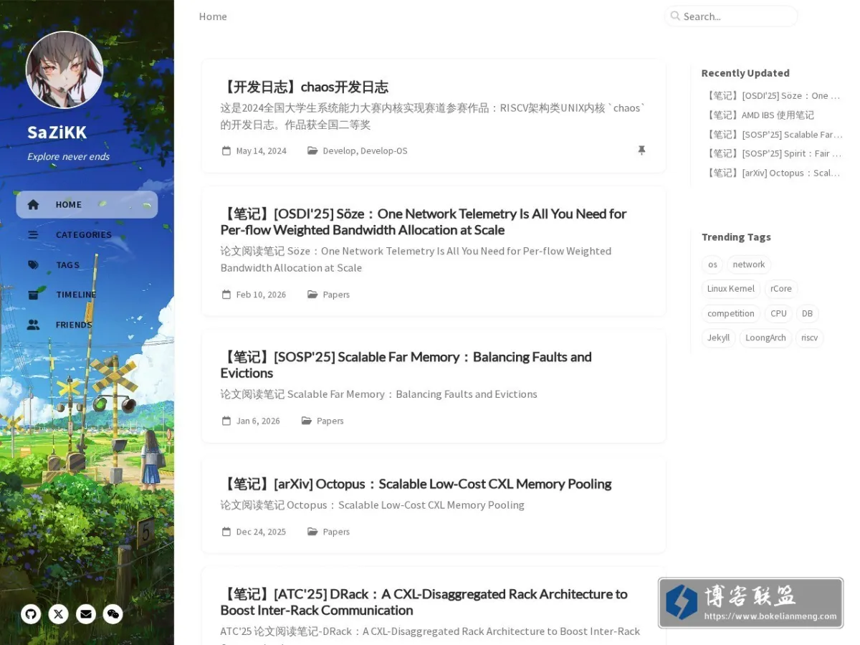Screen dimensions: 860x645
Task: Click the archive box icon beside TIMELINE
Action: click(x=33, y=295)
